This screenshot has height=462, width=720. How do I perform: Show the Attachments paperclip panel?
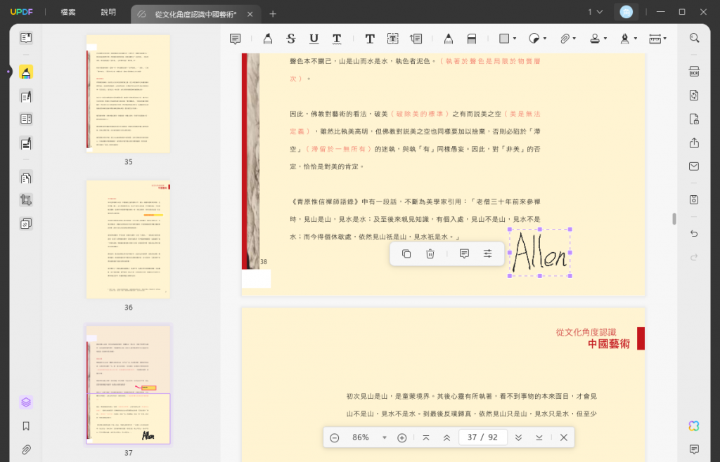26,449
